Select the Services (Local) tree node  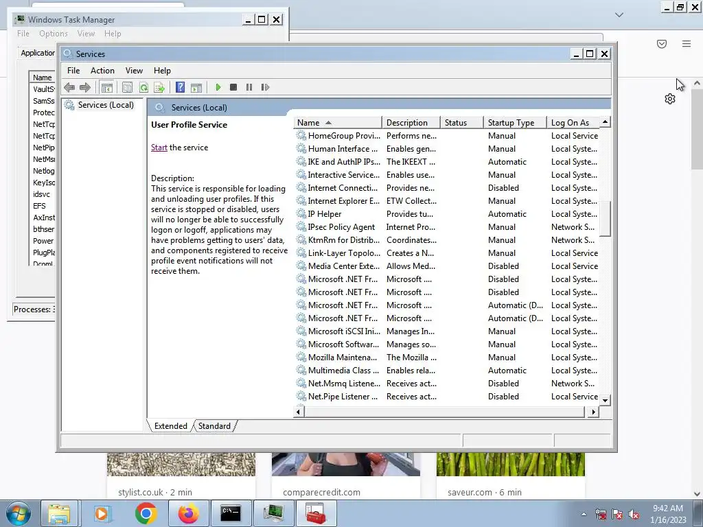coord(106,105)
